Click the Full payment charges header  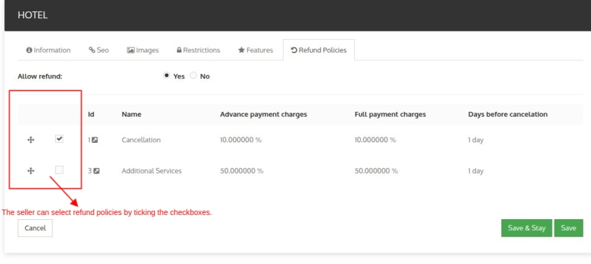pos(390,114)
